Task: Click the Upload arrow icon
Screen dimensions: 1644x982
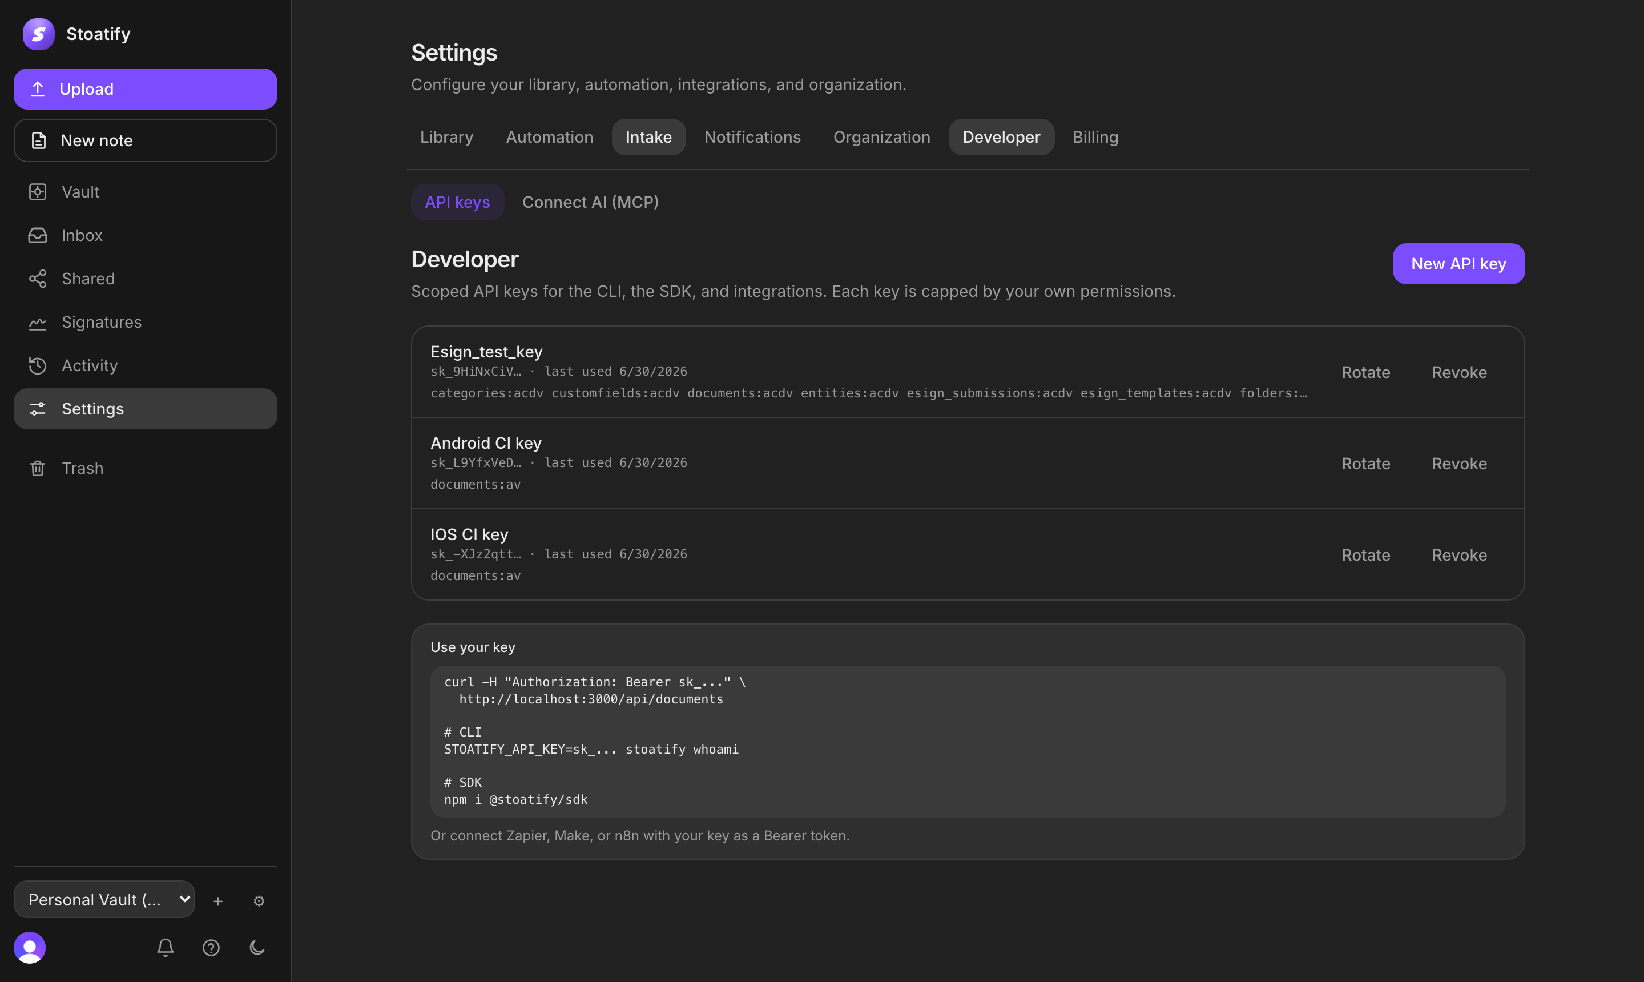Action: [x=38, y=88]
